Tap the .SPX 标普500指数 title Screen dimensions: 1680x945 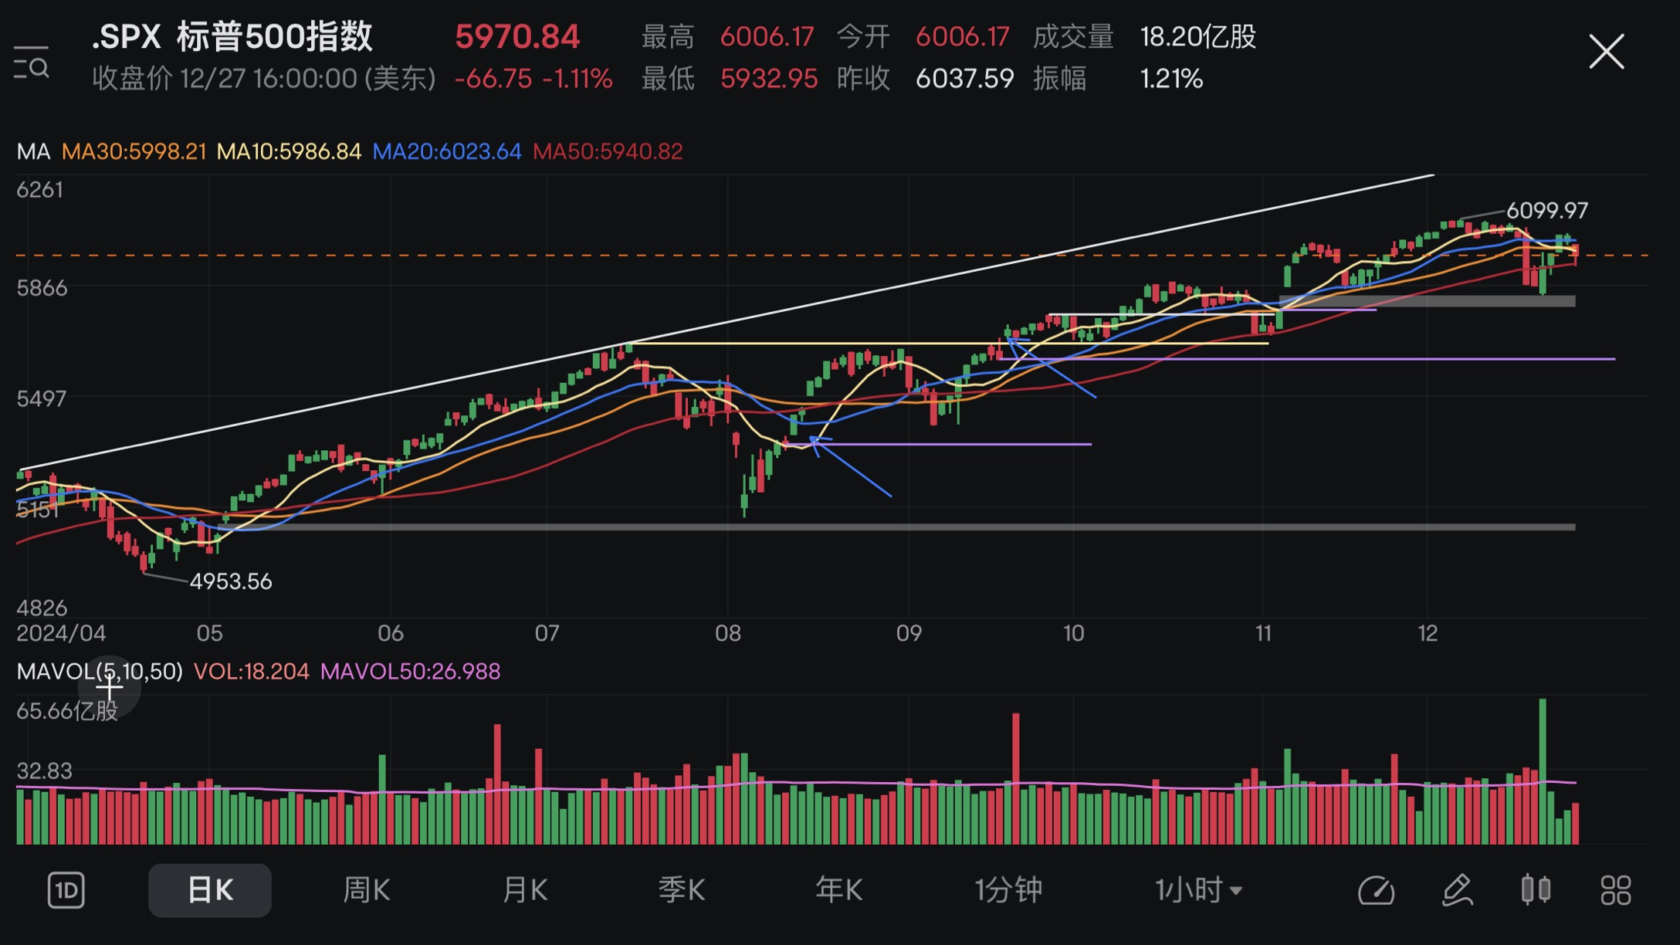coord(232,36)
